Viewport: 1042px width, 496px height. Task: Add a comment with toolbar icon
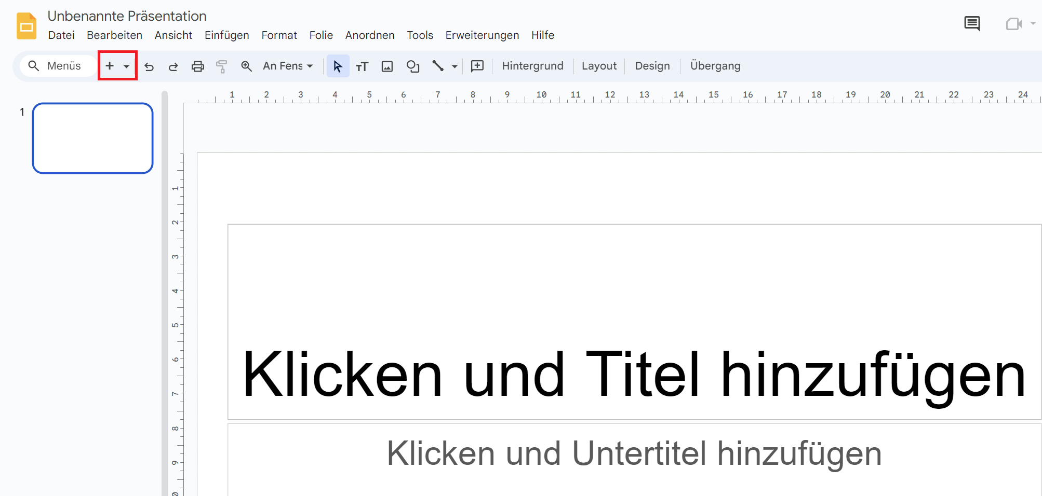point(477,66)
